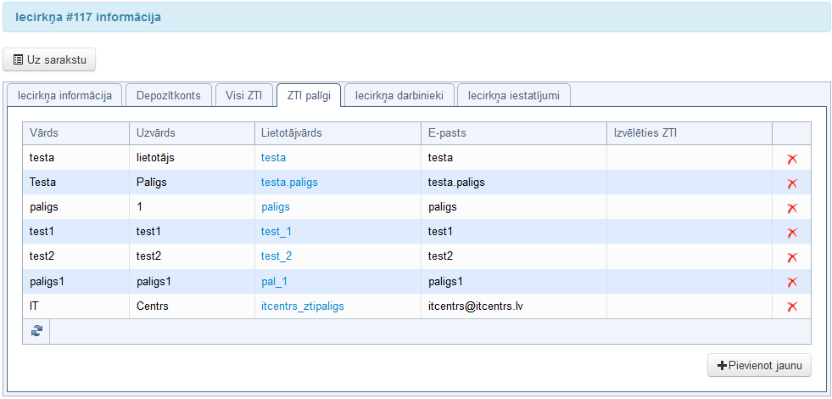Remove the test_2 row with red X
This screenshot has width=832, height=399.
point(792,257)
